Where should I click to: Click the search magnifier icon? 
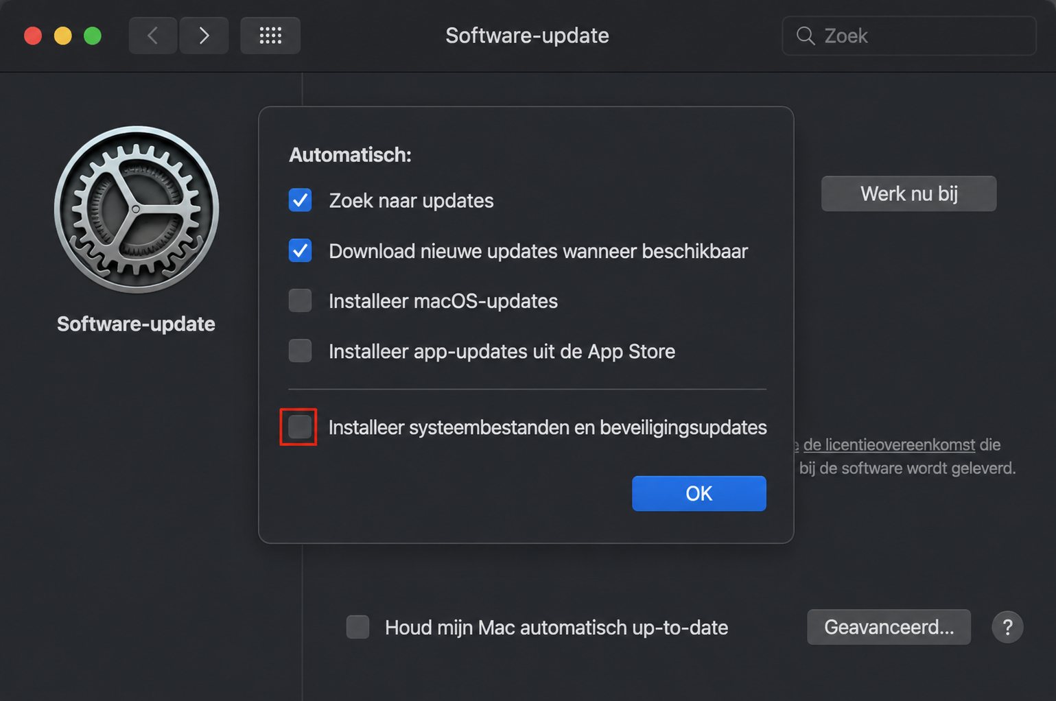[806, 36]
